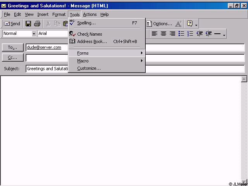Click the Save (floppy disk) icon
This screenshot has height=186, width=248.
[28, 24]
